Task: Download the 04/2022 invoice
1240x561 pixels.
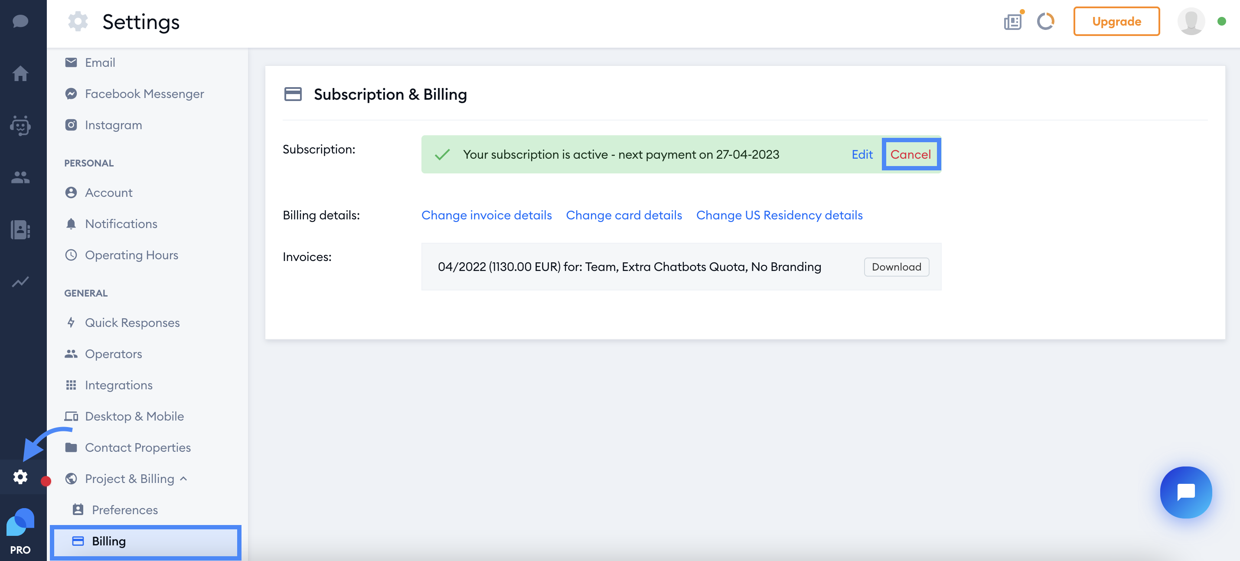Action: [x=896, y=267]
